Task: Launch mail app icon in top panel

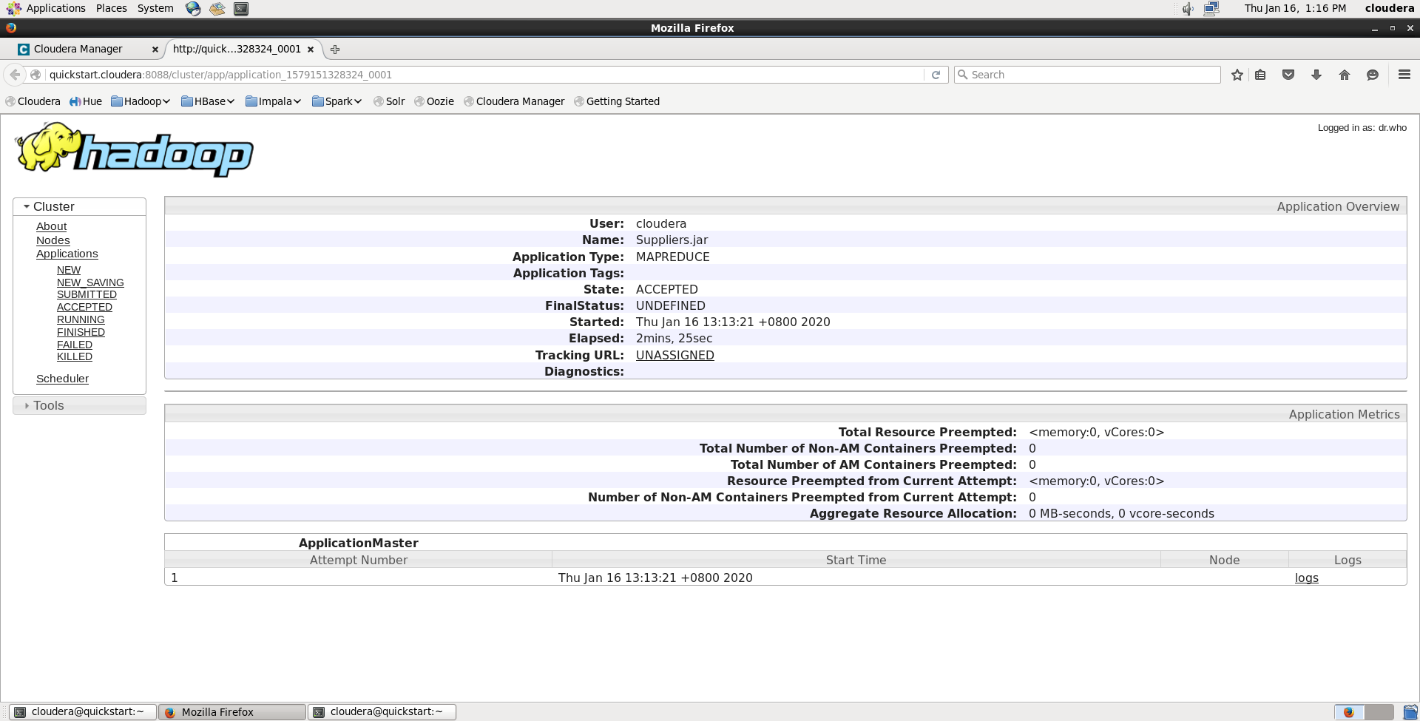Action: tap(217, 9)
